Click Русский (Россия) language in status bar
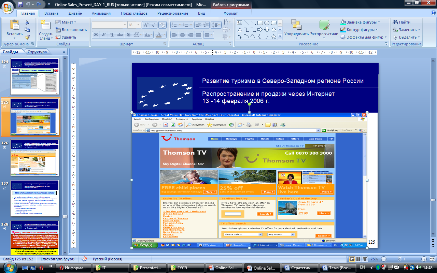Screen dimensions: 437x273 (x=108, y=259)
